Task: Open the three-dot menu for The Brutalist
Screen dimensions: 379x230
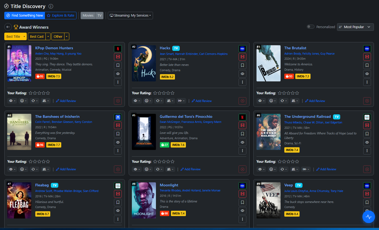Action: tap(367, 82)
